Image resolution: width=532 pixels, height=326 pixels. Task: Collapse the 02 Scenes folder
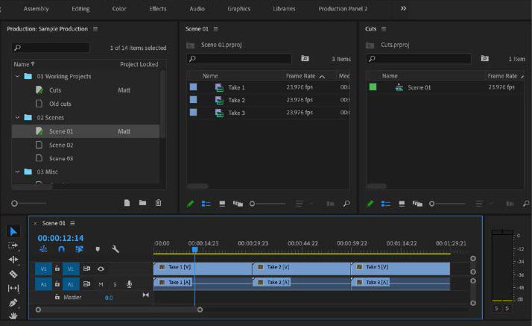(18, 117)
